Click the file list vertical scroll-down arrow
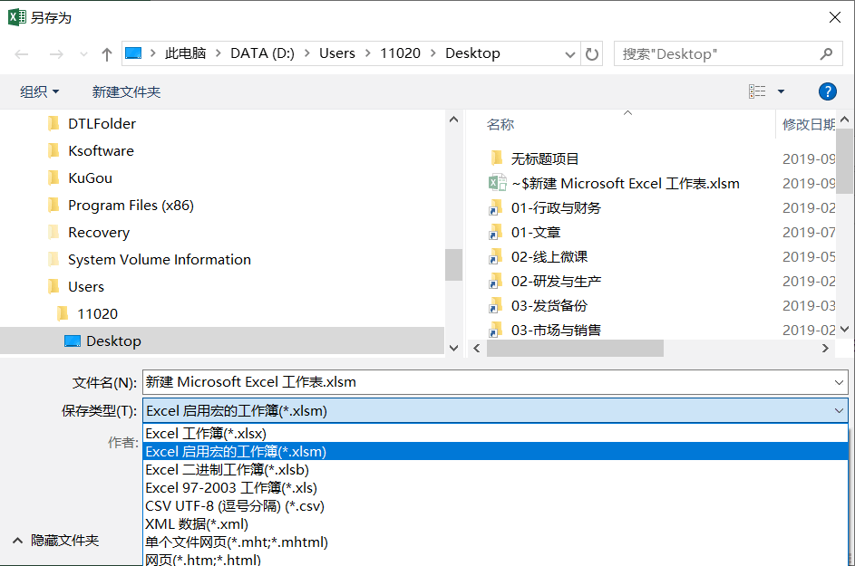The height and width of the screenshot is (566, 855). pyautogui.click(x=845, y=329)
